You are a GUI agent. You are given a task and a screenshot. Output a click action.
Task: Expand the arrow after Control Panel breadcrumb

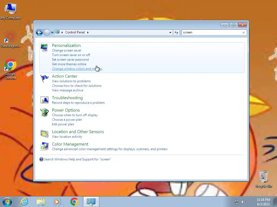[x=88, y=32]
